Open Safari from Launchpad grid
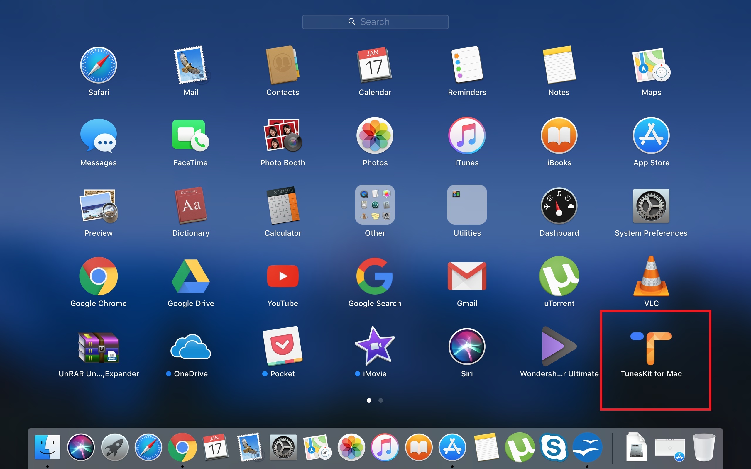Viewport: 751px width, 469px height. (x=98, y=65)
